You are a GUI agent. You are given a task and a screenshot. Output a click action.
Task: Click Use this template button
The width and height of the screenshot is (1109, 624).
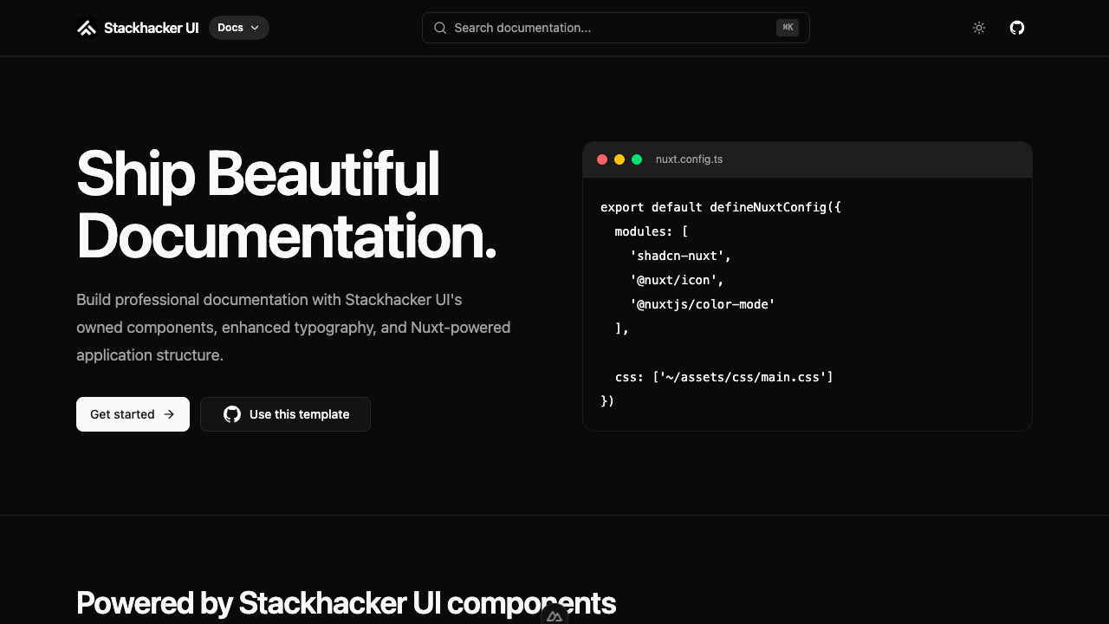(285, 414)
